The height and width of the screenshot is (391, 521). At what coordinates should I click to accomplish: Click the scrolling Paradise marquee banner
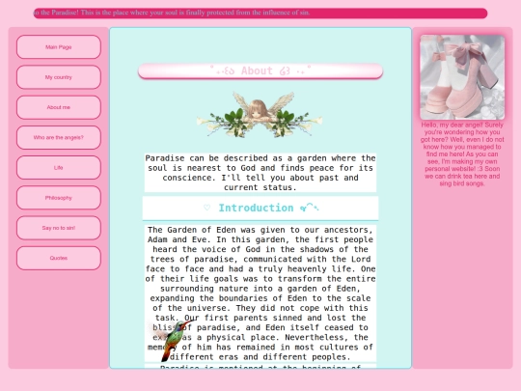260,14
